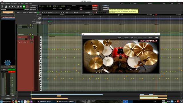183x103 pixels.
Task: Open the visible tracks count dropdown
Action: pos(58,13)
